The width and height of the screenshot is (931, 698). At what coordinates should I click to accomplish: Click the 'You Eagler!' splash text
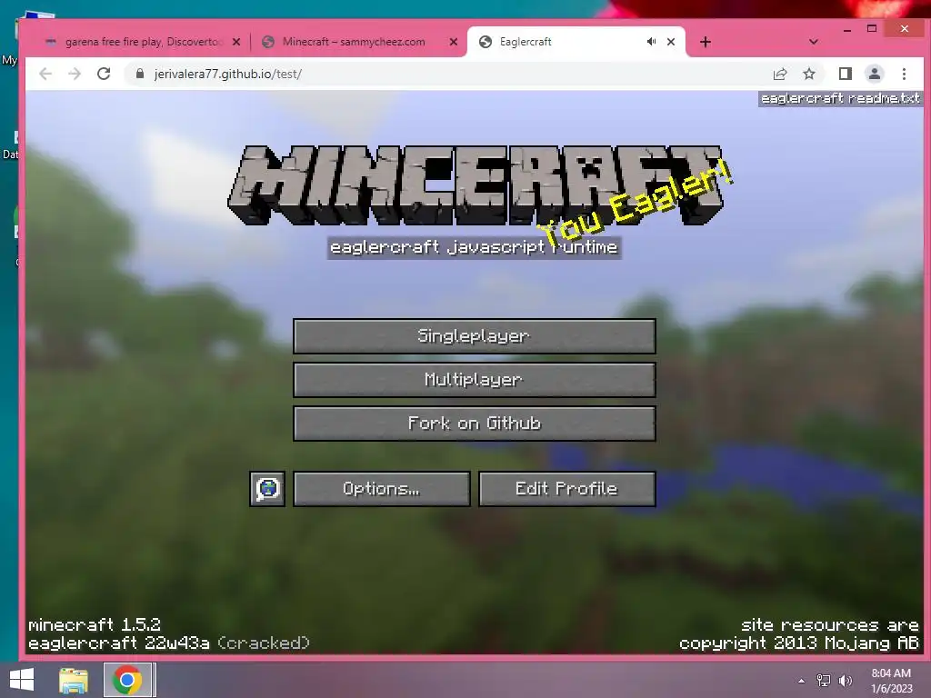pos(636,204)
